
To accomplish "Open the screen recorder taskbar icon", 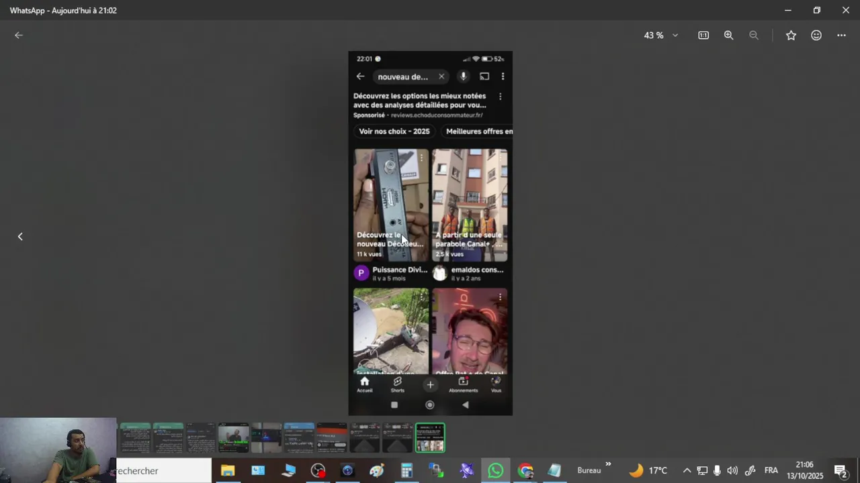I will [x=318, y=471].
